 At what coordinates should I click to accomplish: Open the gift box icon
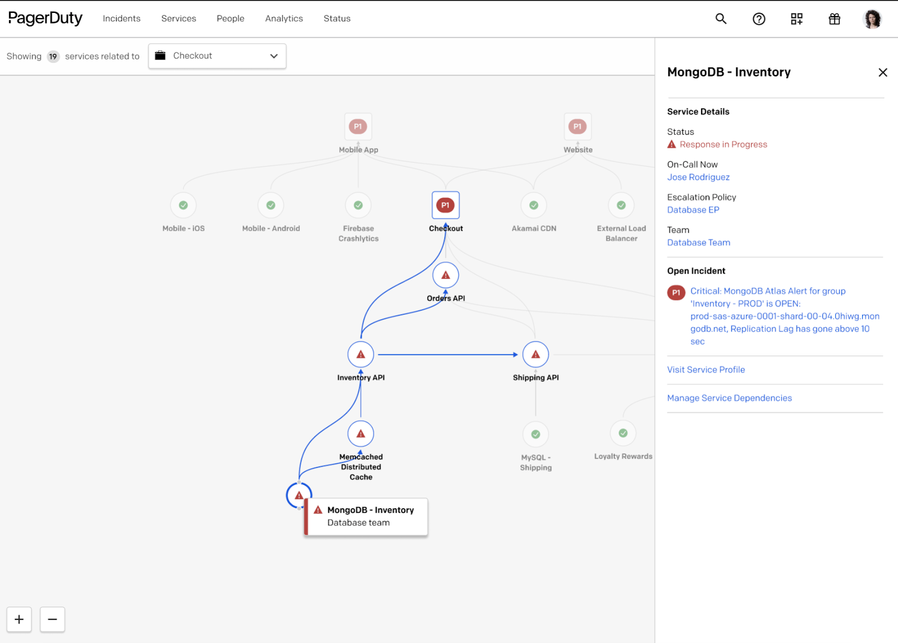pyautogui.click(x=835, y=19)
